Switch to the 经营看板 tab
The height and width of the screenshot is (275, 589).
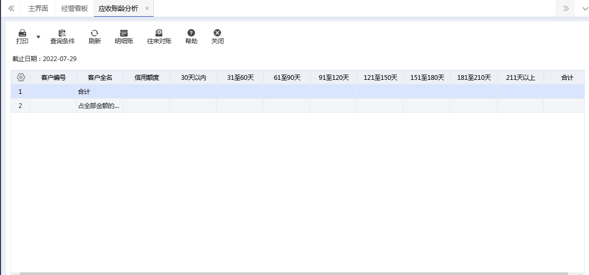click(75, 8)
